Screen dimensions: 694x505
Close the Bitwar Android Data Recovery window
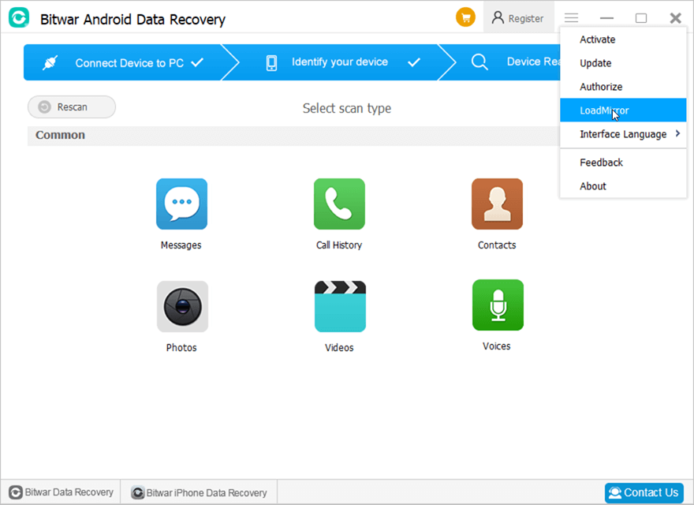click(x=675, y=18)
